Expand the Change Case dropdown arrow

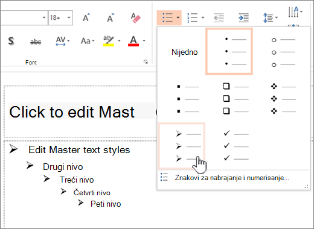coord(93,41)
